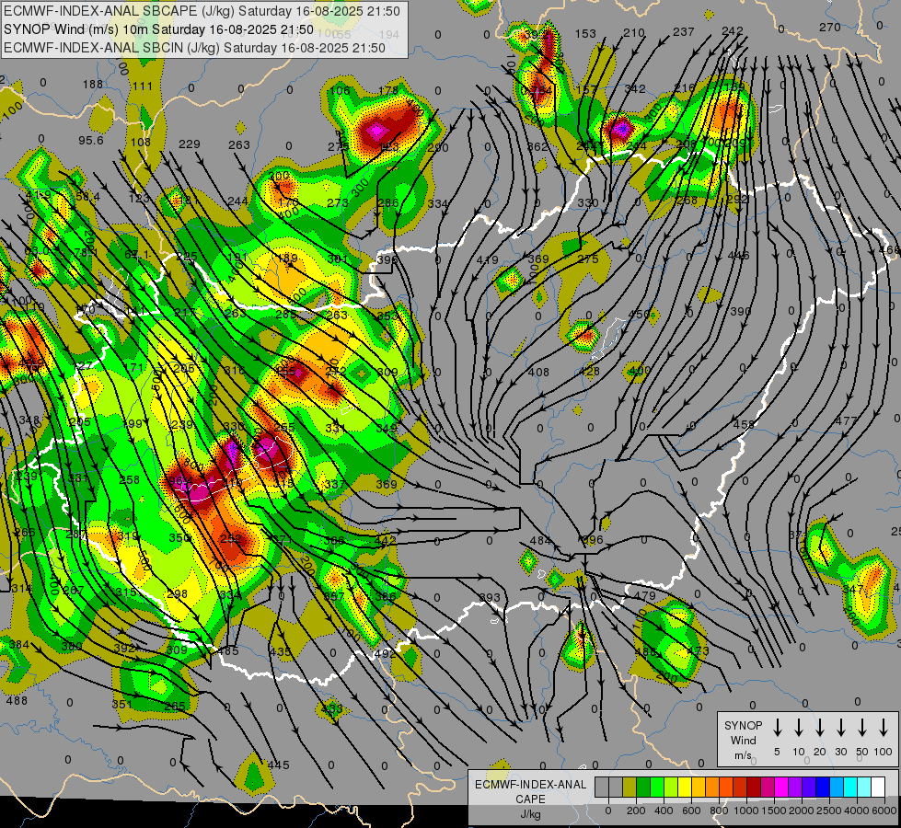Click the map value 270
This screenshot has height=828, width=901.
tap(830, 27)
